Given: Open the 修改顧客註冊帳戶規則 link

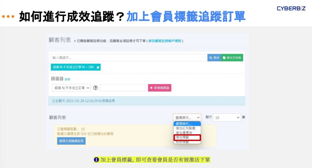Looking at the screenshot, I should click(165, 41).
